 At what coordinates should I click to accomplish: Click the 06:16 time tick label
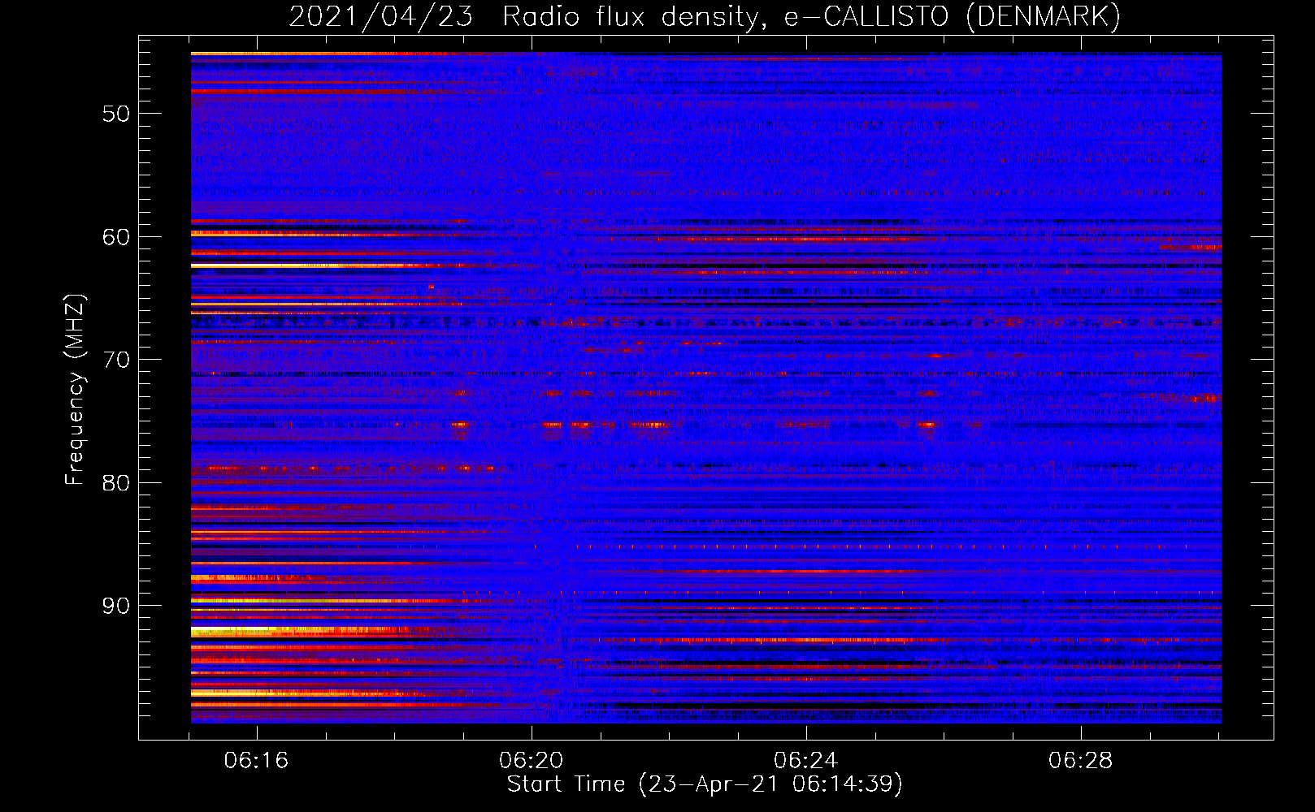(256, 761)
